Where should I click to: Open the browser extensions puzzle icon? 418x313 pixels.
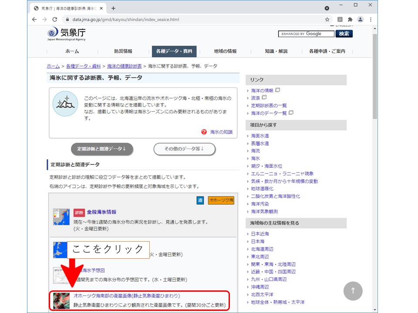[350, 20]
